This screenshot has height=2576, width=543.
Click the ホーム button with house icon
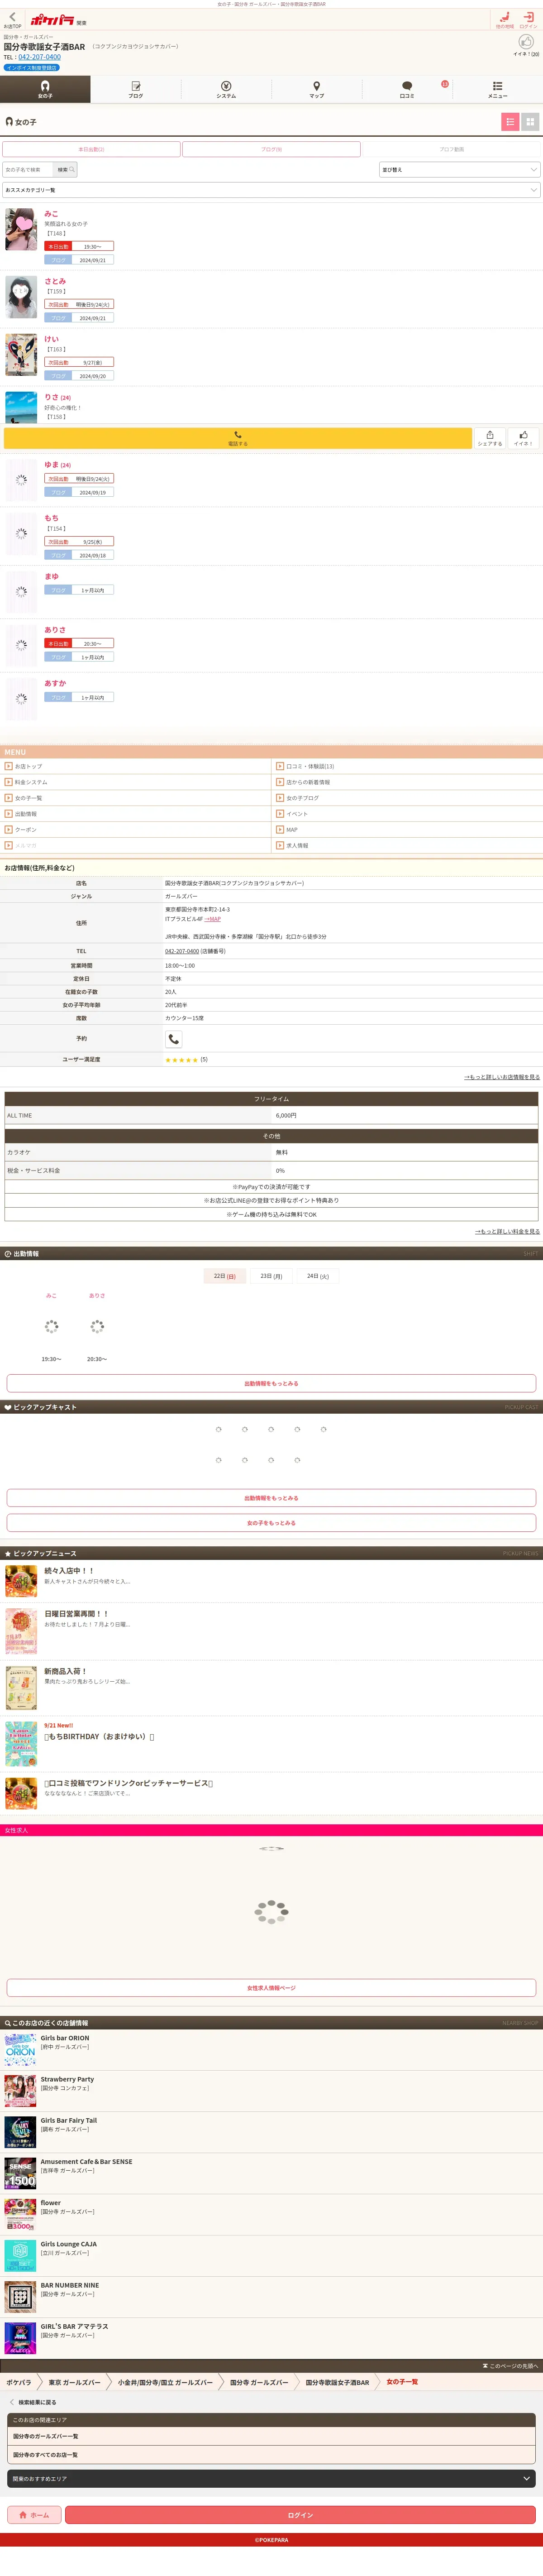(34, 2514)
